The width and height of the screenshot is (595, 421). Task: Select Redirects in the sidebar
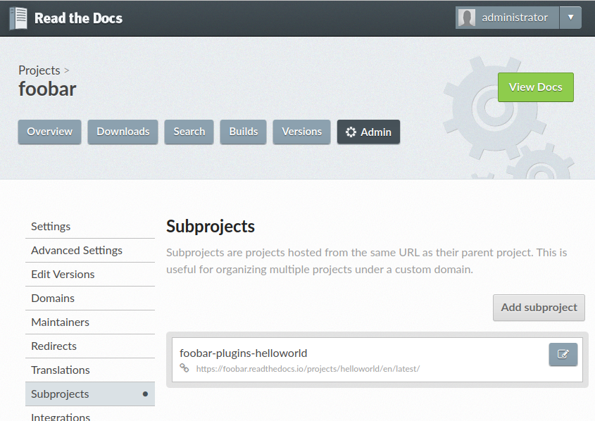(90, 346)
